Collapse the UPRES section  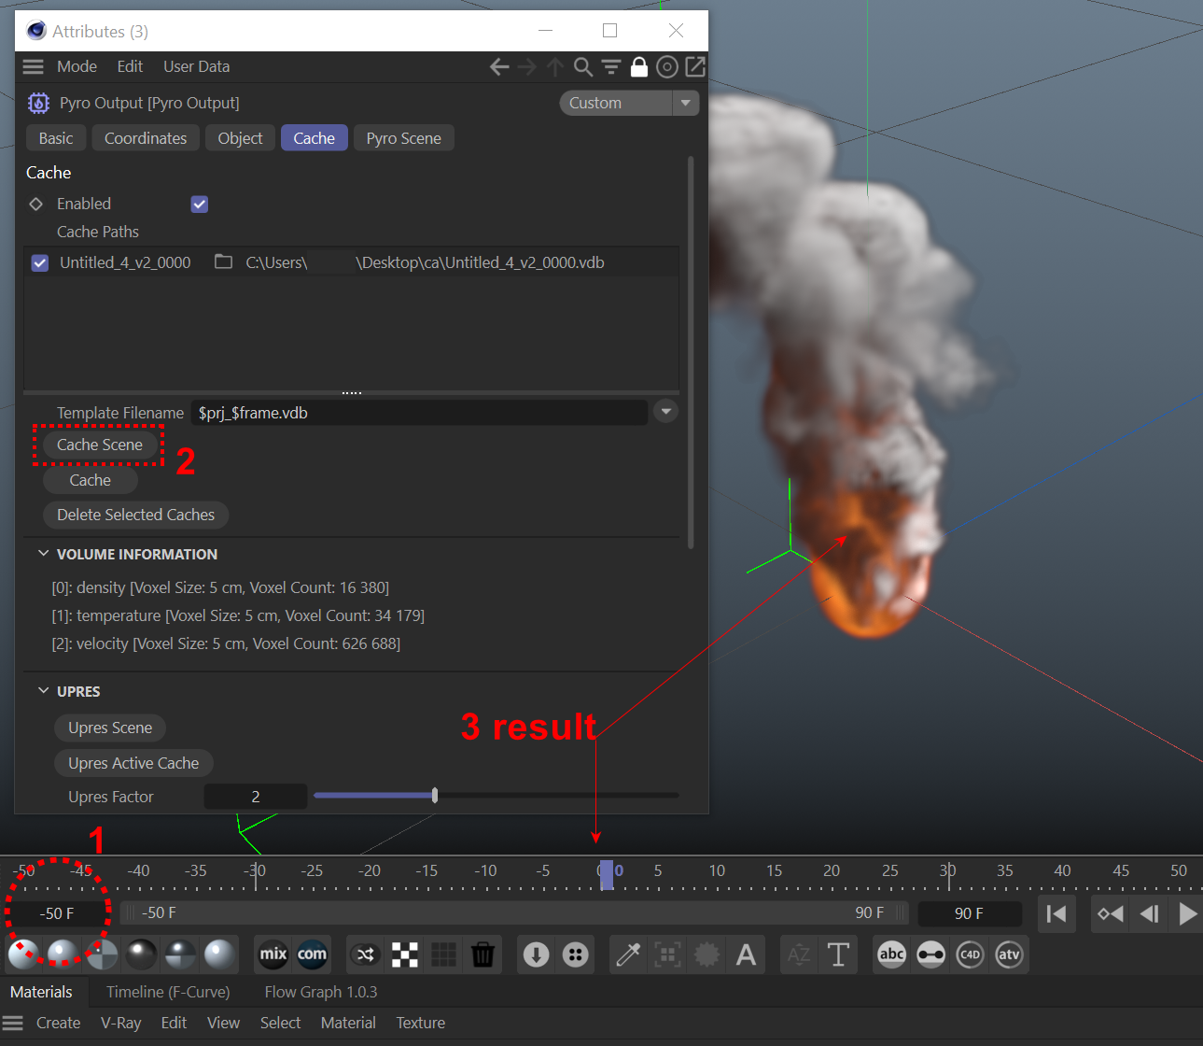(x=43, y=691)
